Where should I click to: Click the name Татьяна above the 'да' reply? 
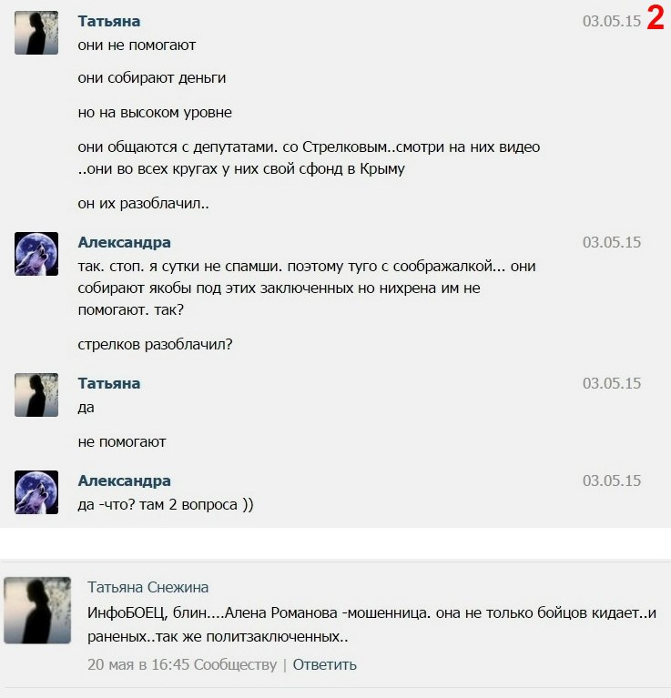(x=109, y=383)
